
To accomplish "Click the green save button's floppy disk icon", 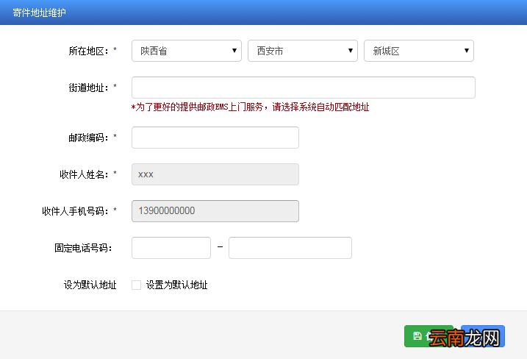I will 417,336.
